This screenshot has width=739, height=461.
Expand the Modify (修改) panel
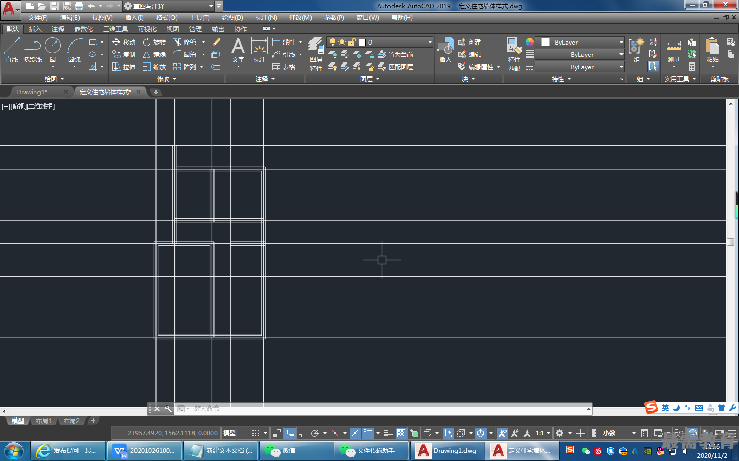pos(167,79)
